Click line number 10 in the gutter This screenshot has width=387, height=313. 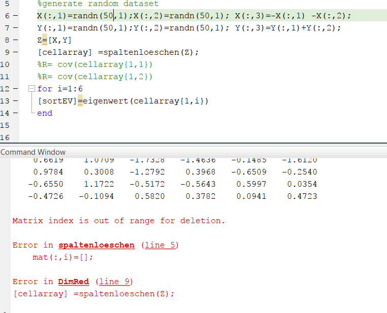click(5, 64)
